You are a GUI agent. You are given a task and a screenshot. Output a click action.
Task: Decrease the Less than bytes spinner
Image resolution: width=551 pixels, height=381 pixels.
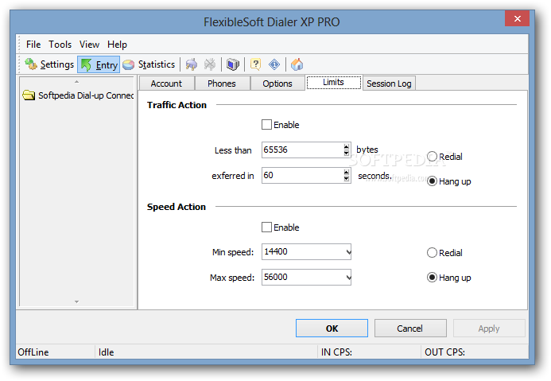point(347,153)
